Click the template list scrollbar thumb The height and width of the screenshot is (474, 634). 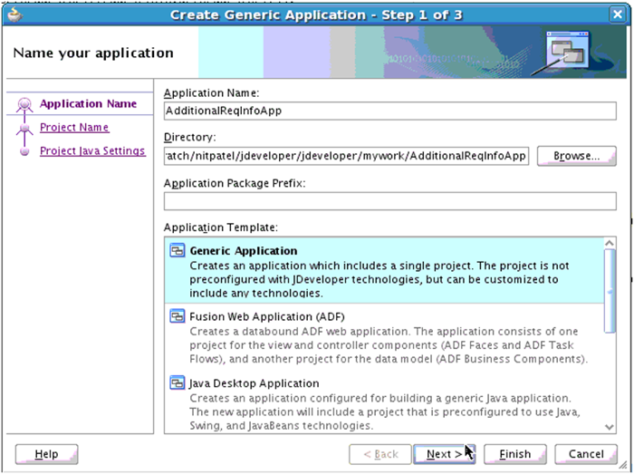(610, 291)
